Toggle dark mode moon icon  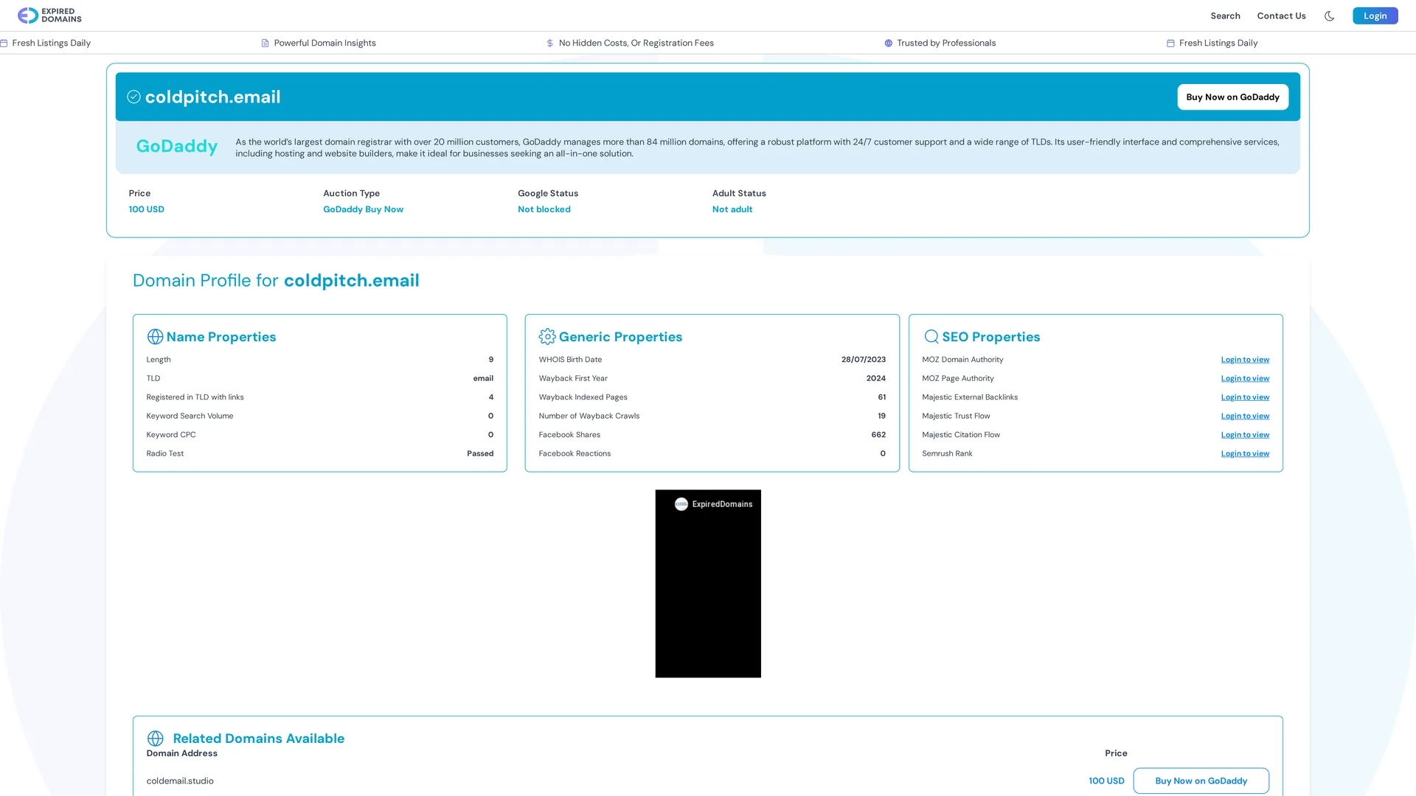pyautogui.click(x=1329, y=15)
